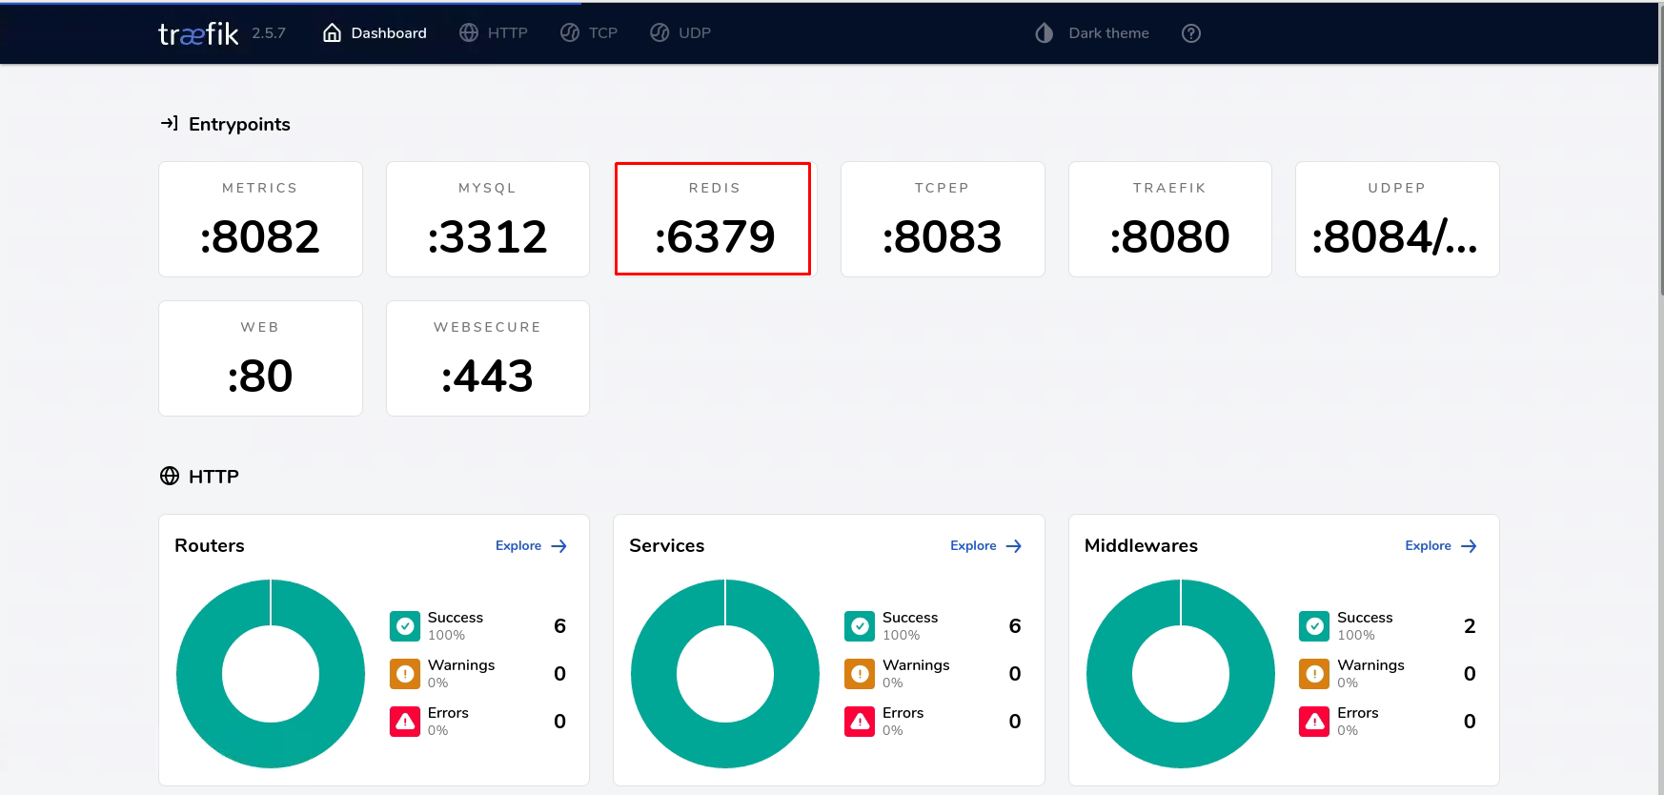
Task: Click the Routers Errors red triangle icon
Action: pos(405,722)
